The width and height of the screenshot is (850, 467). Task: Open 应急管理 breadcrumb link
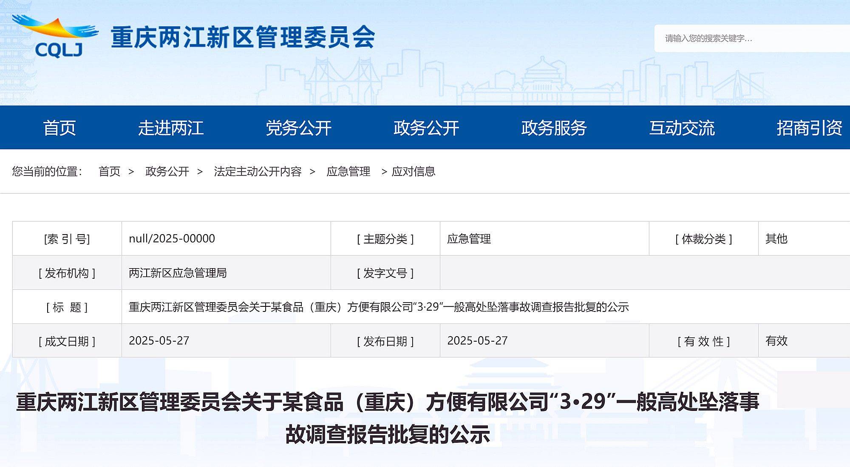[x=348, y=171]
